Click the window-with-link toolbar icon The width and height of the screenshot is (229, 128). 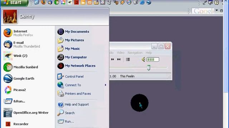pos(210,2)
